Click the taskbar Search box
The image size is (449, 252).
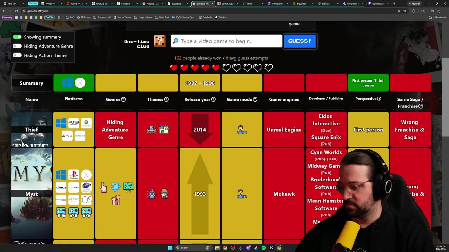pos(193,248)
